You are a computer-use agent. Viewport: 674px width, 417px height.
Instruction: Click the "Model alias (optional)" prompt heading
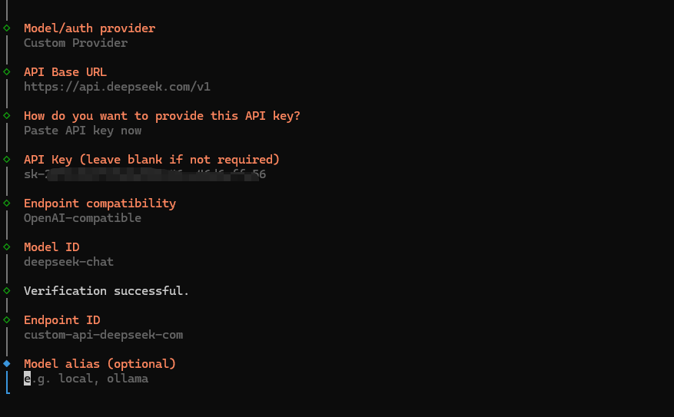(x=100, y=363)
